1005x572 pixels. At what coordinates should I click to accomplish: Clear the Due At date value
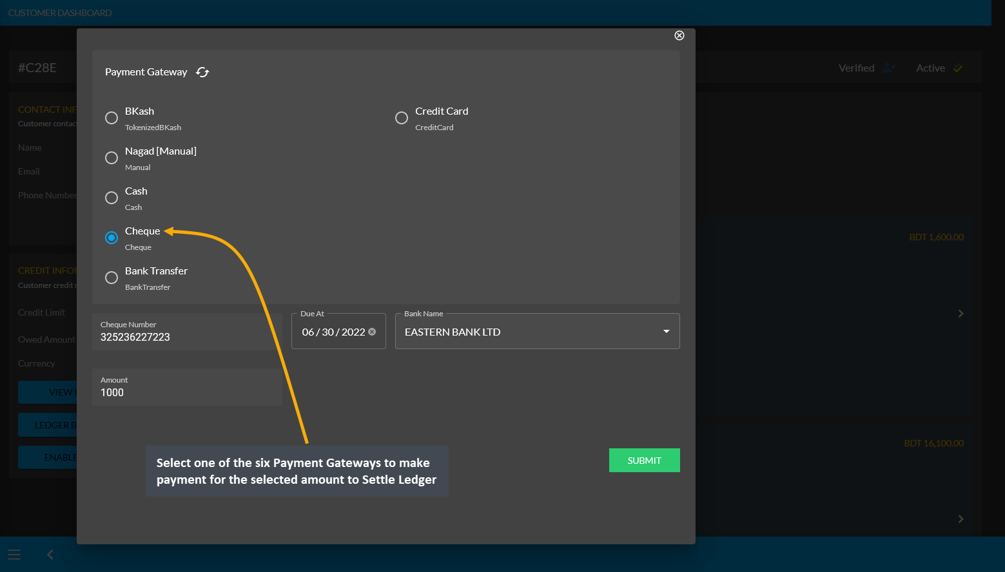(372, 332)
